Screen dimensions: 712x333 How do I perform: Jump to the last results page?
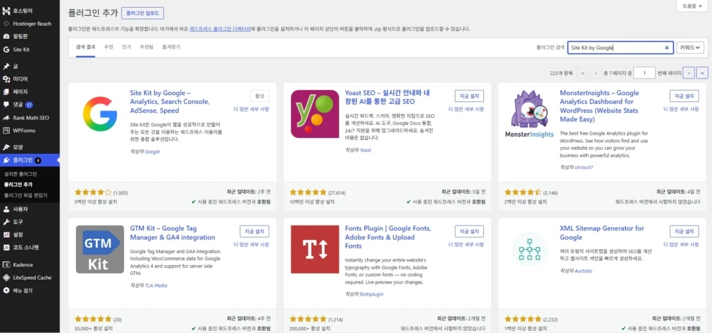coord(702,72)
